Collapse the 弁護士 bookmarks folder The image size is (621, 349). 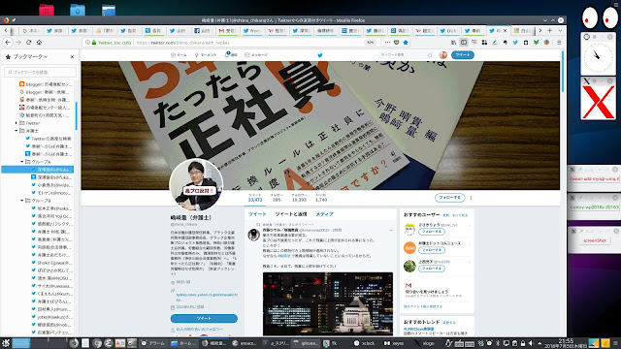tap(16, 131)
